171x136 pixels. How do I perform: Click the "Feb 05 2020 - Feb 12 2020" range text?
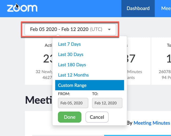(59, 29)
